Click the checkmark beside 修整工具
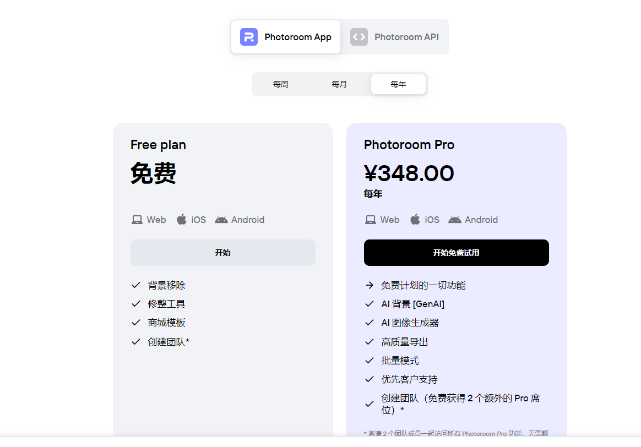This screenshot has width=641, height=447. [x=136, y=304]
